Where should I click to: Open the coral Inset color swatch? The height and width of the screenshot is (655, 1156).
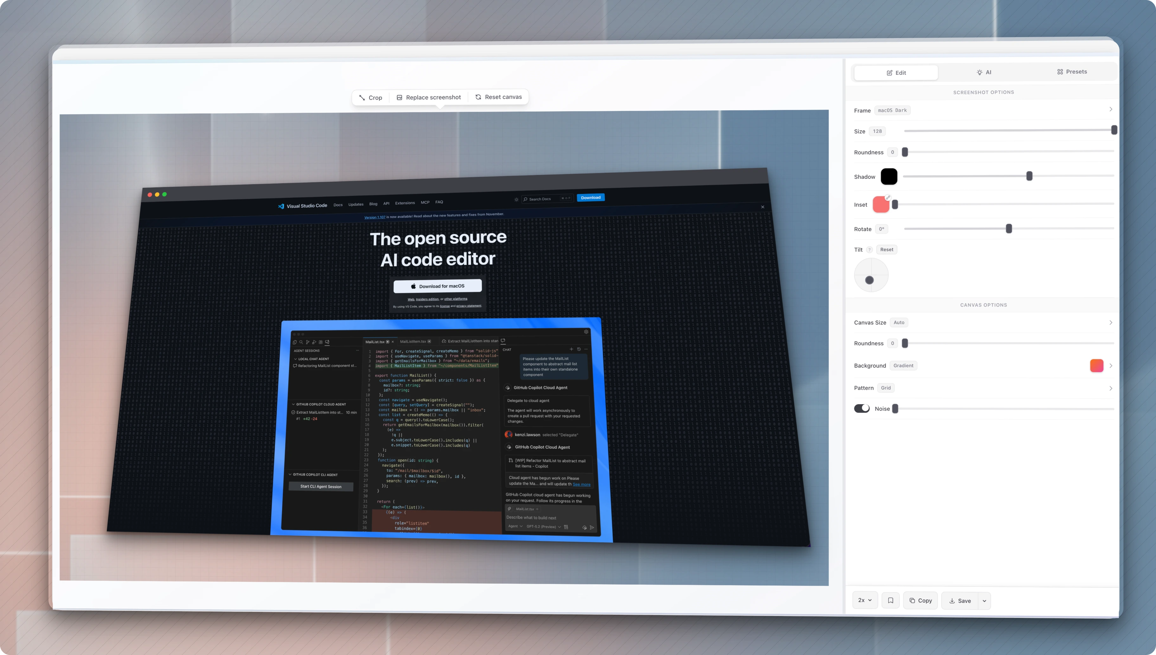point(881,205)
